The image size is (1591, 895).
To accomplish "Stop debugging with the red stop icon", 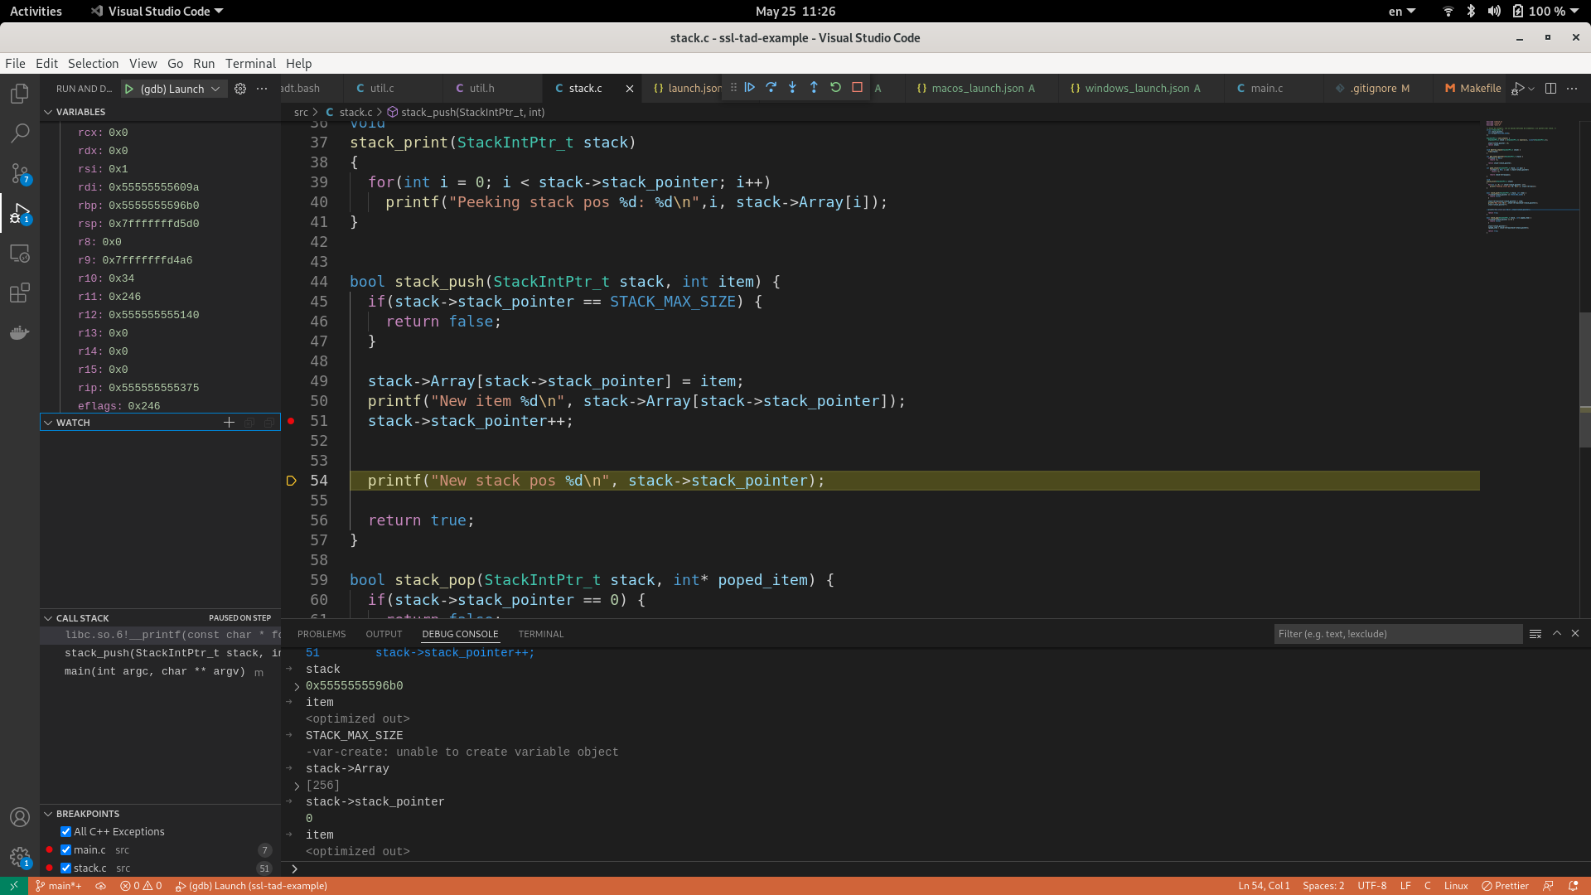I will tap(858, 87).
